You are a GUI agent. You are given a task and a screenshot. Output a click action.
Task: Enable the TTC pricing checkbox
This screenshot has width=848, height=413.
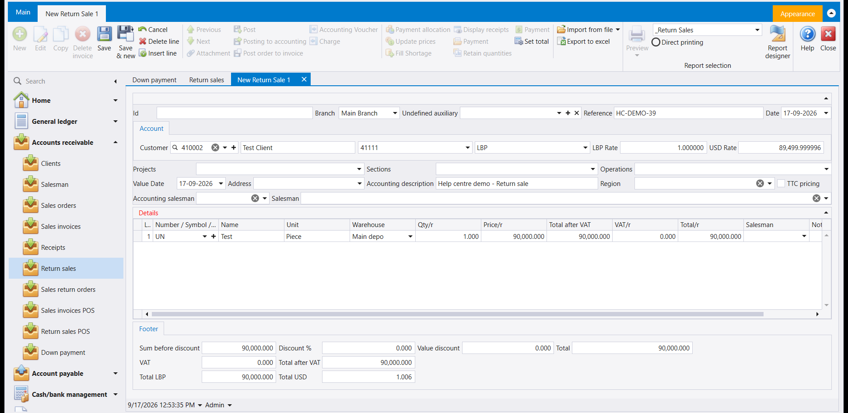tap(781, 184)
